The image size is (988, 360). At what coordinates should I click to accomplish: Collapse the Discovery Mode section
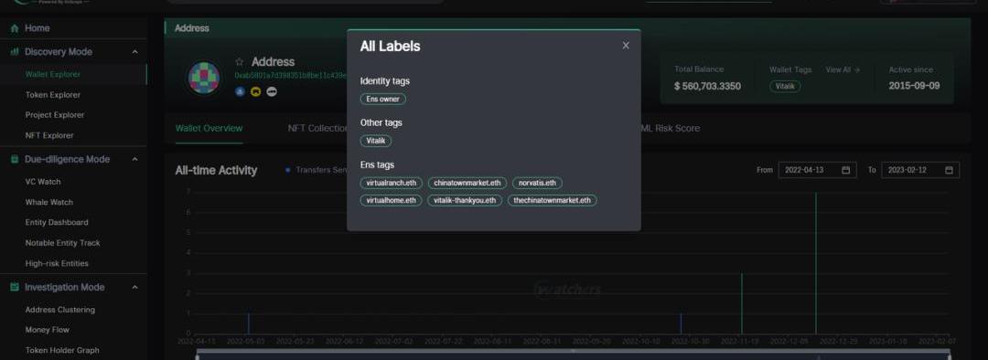[134, 51]
